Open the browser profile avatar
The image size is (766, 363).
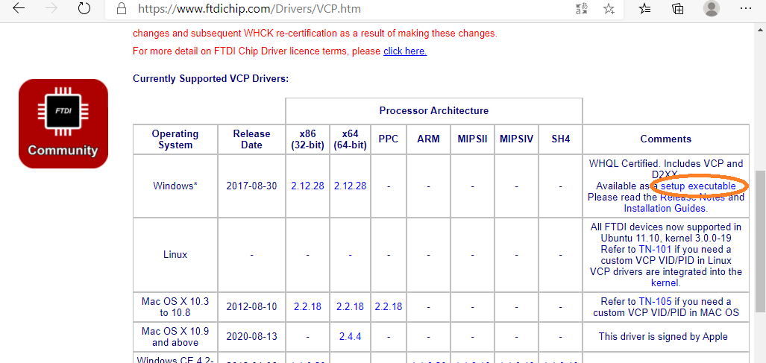[x=712, y=7]
